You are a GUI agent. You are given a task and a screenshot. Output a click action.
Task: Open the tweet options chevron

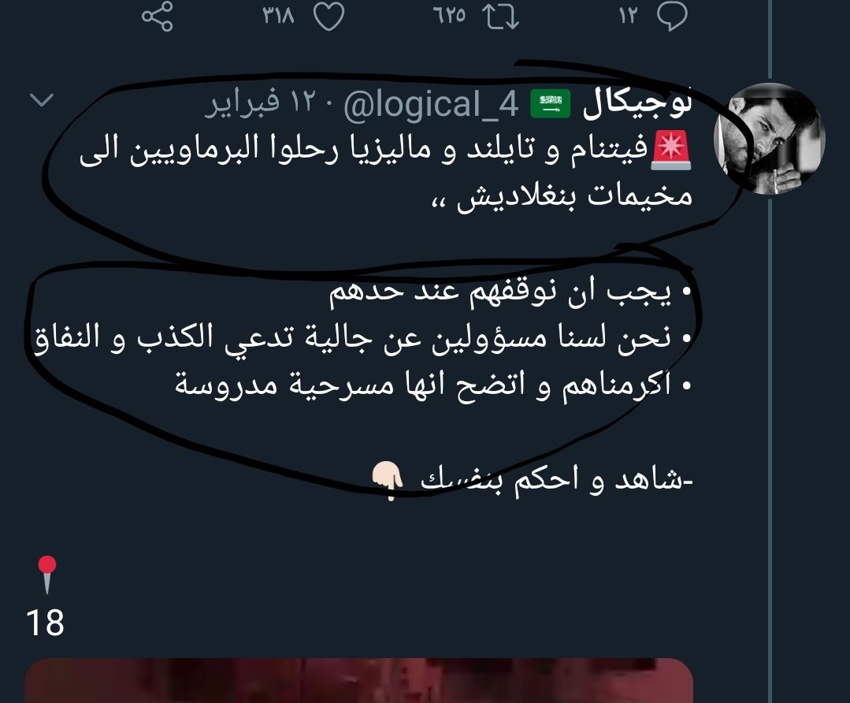click(x=42, y=100)
